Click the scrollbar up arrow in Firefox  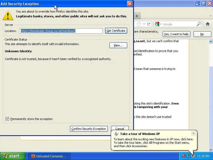tap(211, 42)
